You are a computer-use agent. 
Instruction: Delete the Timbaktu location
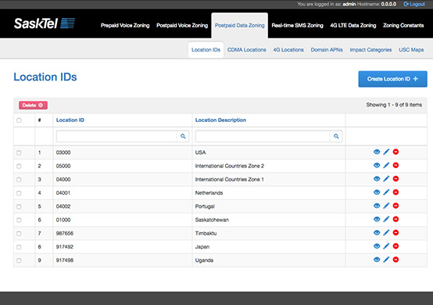pyautogui.click(x=395, y=233)
